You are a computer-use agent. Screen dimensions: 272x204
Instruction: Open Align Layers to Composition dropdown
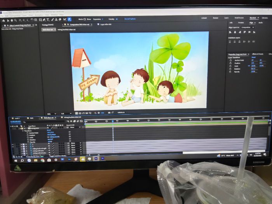coord(248,28)
